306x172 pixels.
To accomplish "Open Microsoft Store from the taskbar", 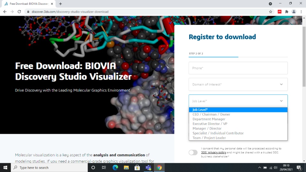I will pyautogui.click(x=137, y=168).
